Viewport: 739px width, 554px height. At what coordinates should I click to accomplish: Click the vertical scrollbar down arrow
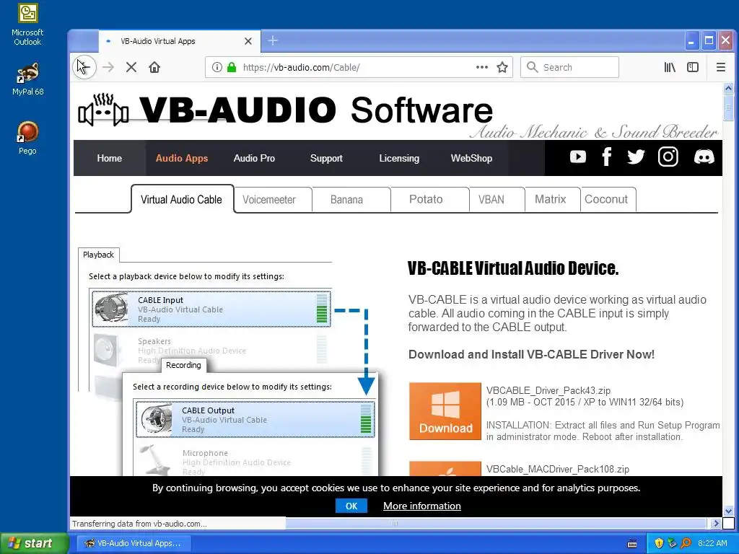[728, 511]
